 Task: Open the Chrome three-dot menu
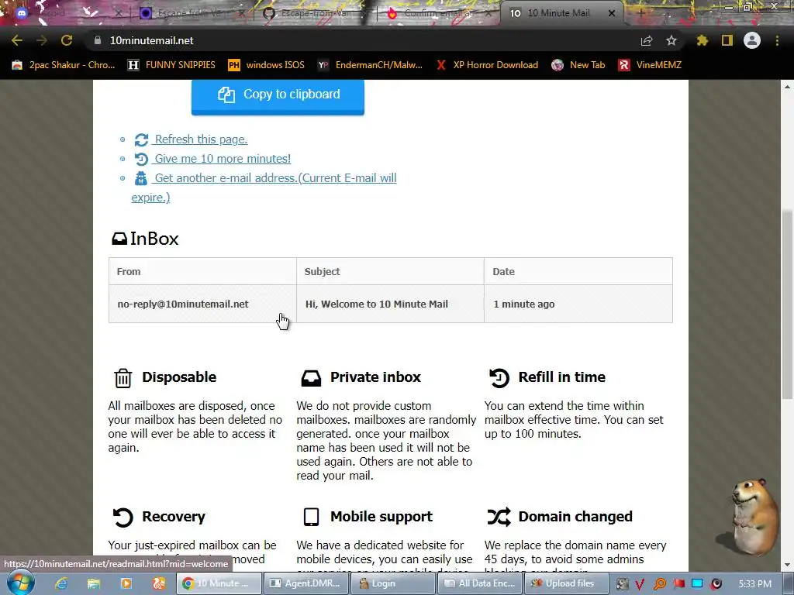pos(777,40)
